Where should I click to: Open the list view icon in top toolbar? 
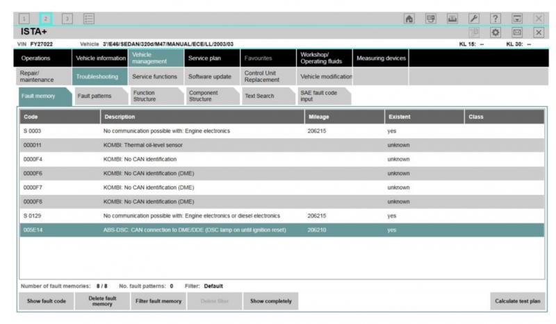point(89,19)
